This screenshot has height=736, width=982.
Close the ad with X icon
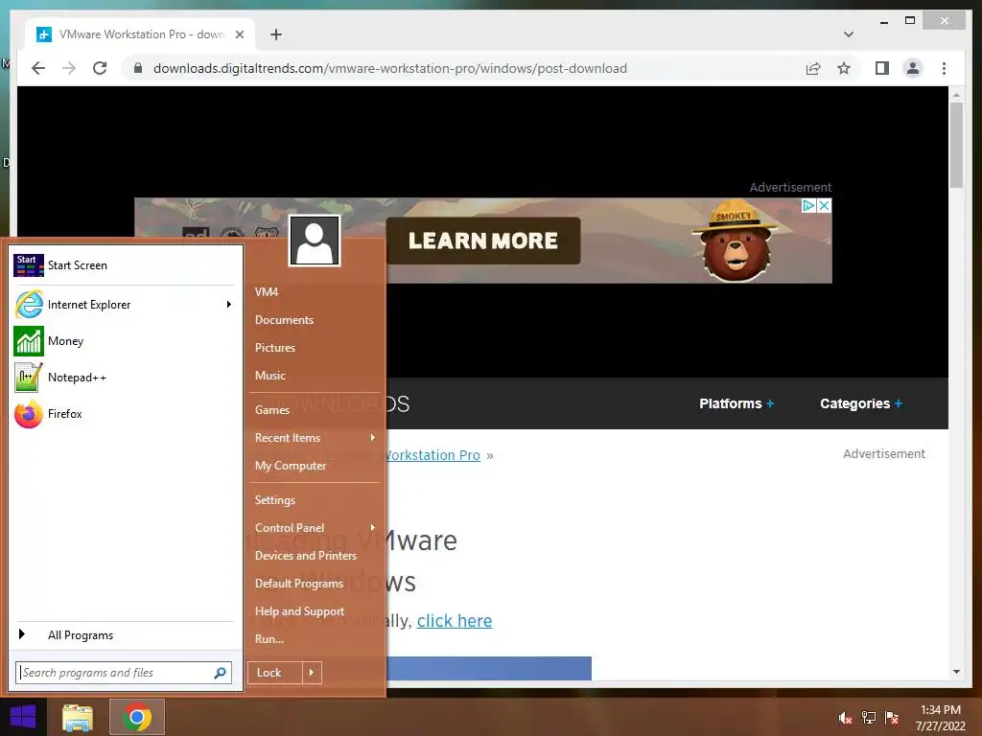tap(824, 205)
